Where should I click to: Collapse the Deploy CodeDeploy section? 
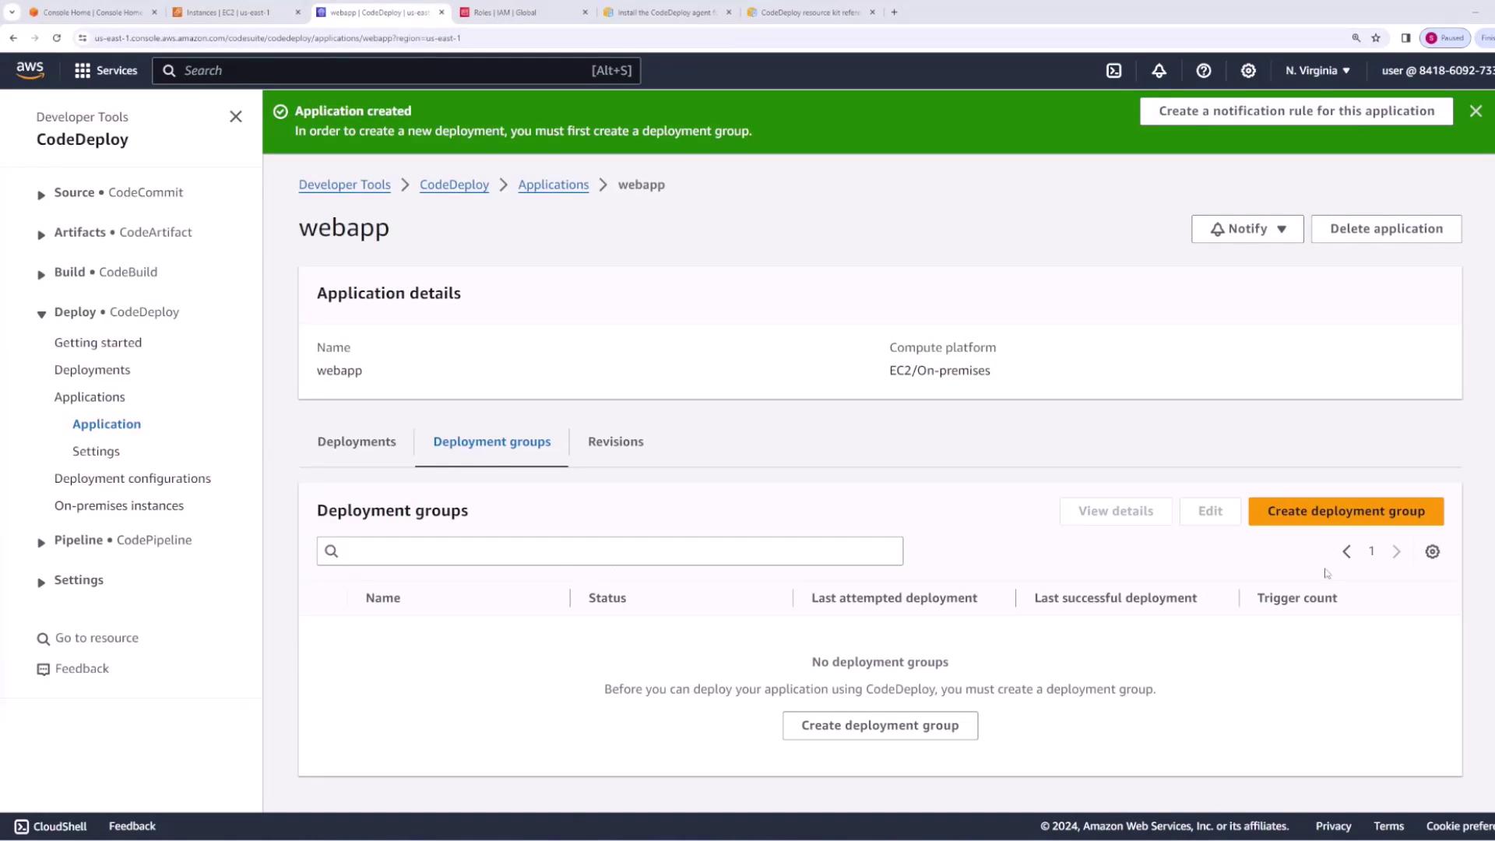(41, 314)
